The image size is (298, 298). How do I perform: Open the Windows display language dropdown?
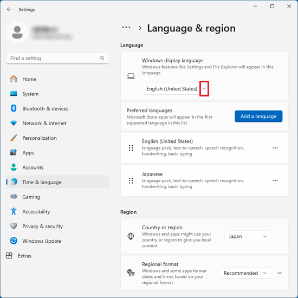coord(177,88)
